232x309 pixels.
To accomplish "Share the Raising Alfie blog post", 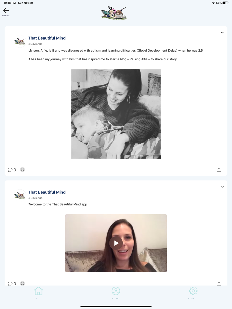I will point(219,170).
